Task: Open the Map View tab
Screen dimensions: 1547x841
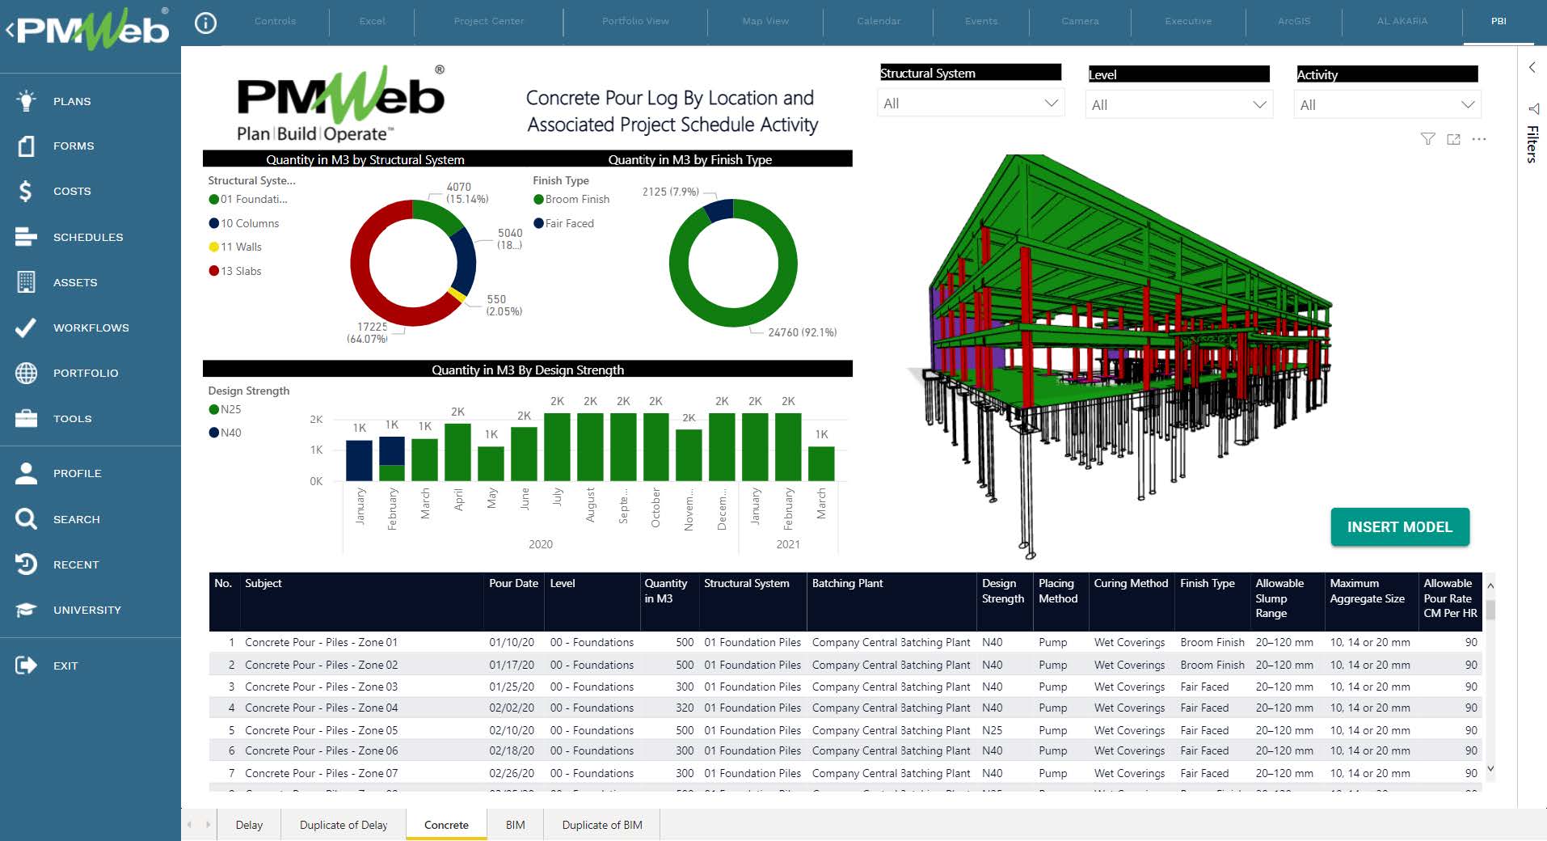Action: 765,21
